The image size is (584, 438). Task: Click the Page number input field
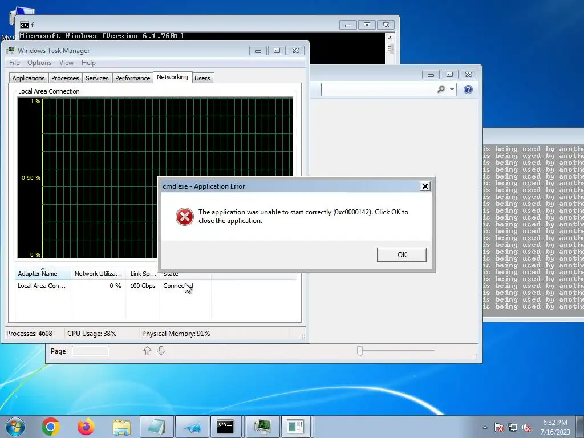point(91,351)
